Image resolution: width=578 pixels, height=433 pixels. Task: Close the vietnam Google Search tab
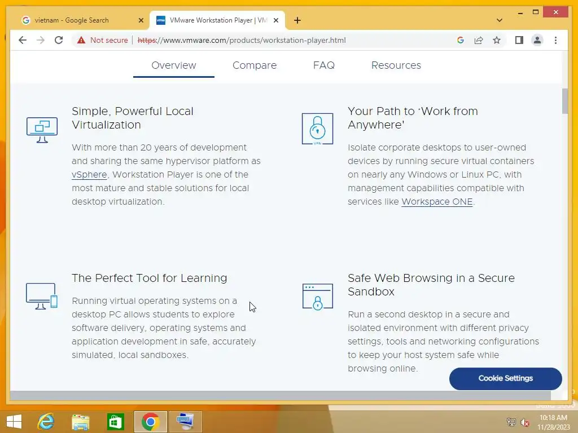[x=141, y=20]
